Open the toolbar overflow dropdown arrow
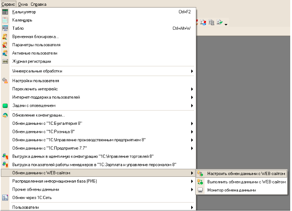 pyautogui.click(x=226, y=24)
